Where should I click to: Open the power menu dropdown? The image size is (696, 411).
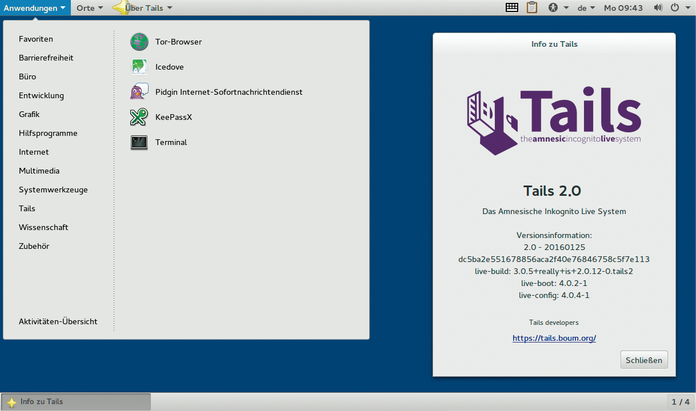[x=678, y=8]
